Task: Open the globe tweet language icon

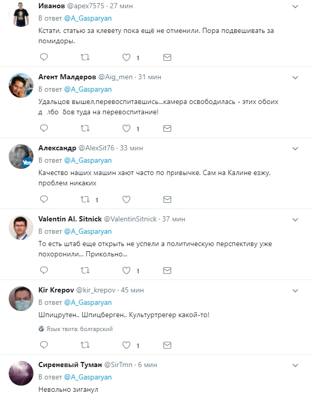Action: [42, 329]
